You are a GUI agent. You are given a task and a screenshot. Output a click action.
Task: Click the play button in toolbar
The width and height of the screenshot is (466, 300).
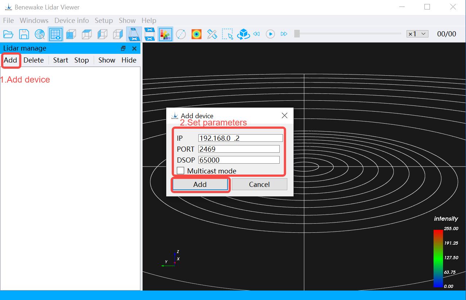click(x=270, y=34)
